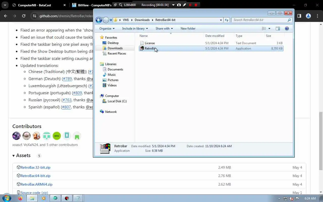
Task: Open recent pages dropdown next to forward button
Action: (111, 20)
